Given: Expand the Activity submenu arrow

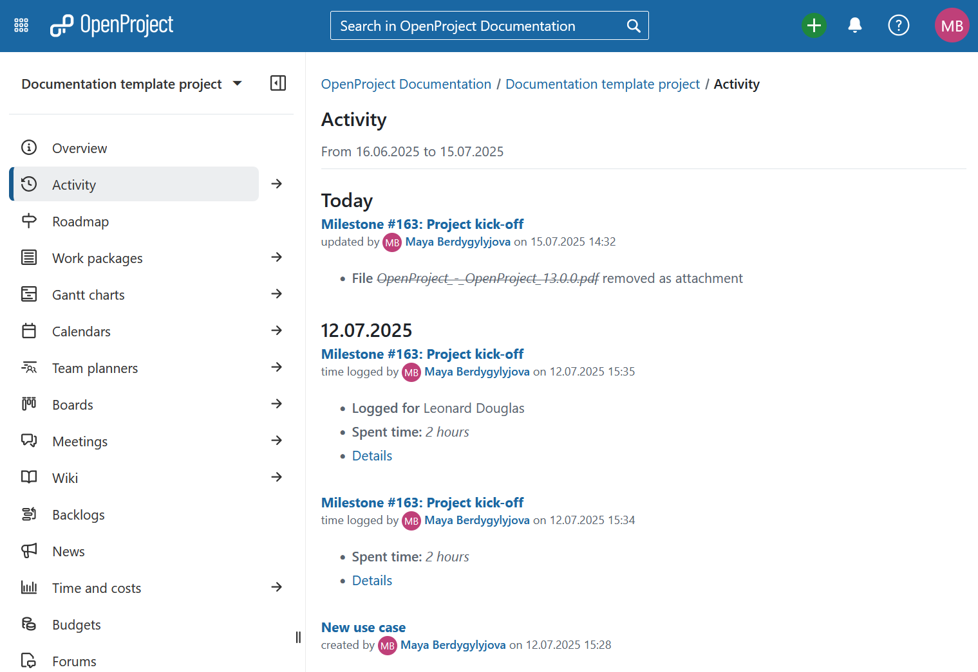Looking at the screenshot, I should coord(277,184).
